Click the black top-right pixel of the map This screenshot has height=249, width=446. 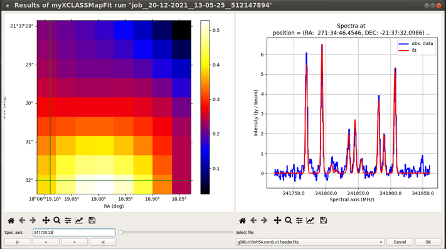coord(181,30)
